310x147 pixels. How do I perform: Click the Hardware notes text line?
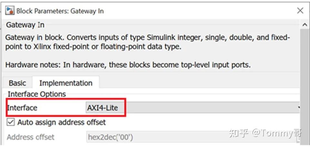pyautogui.click(x=128, y=64)
